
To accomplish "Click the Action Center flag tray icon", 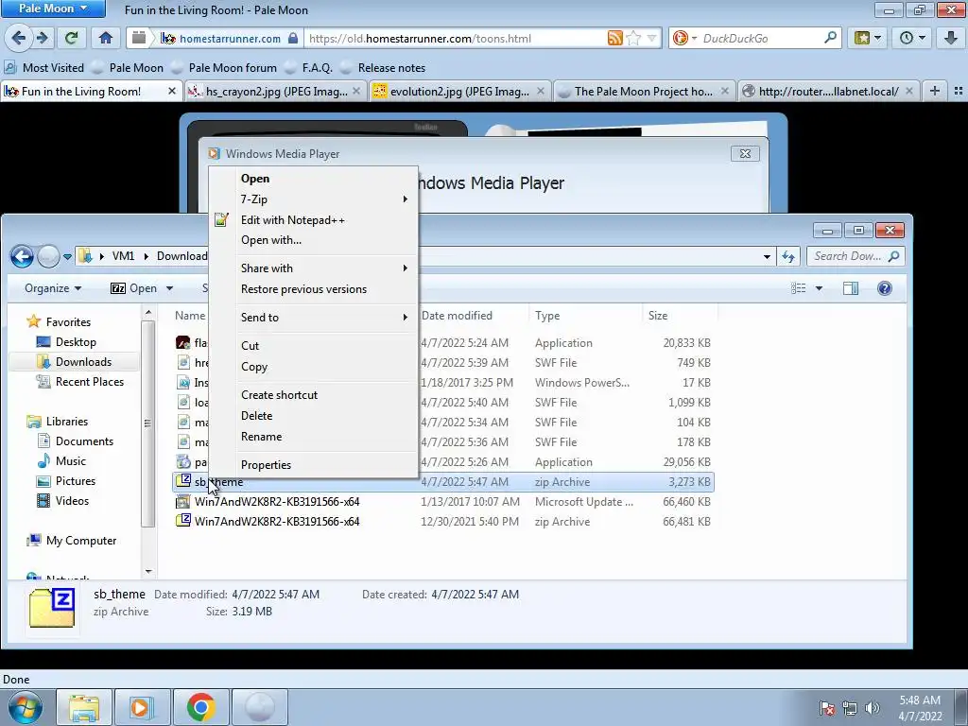I will [x=826, y=708].
